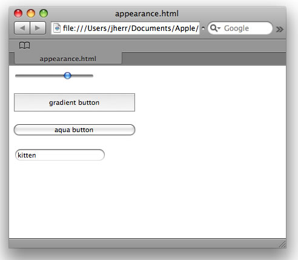Click the slider track left of thumb

[39, 76]
